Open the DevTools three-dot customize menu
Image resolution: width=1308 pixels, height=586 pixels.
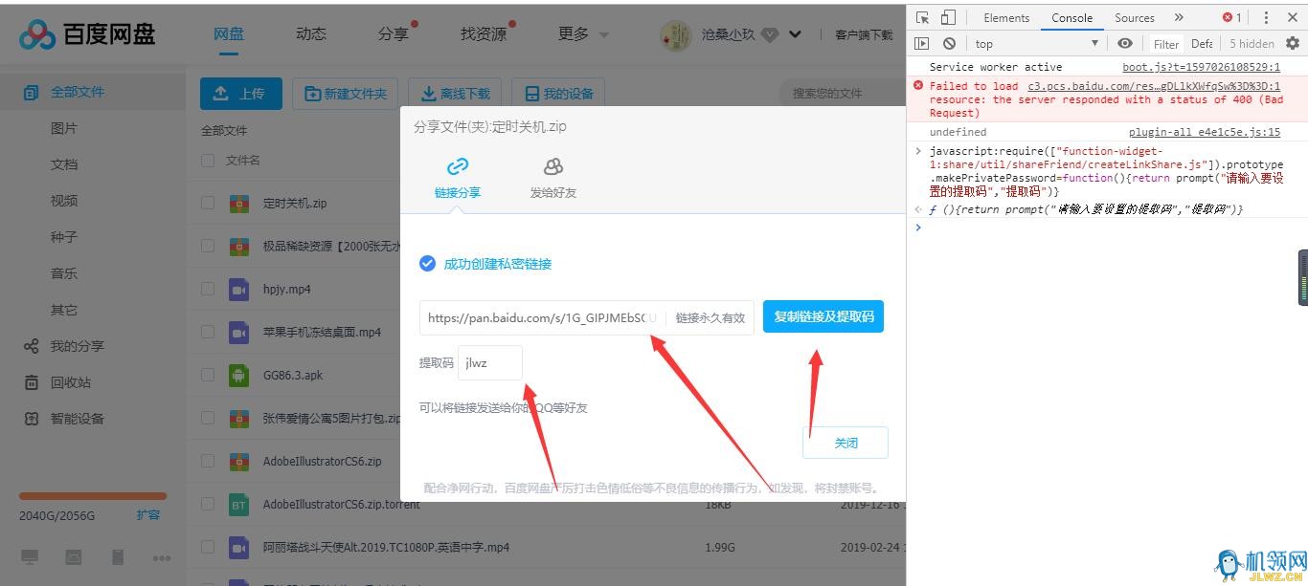1266,17
